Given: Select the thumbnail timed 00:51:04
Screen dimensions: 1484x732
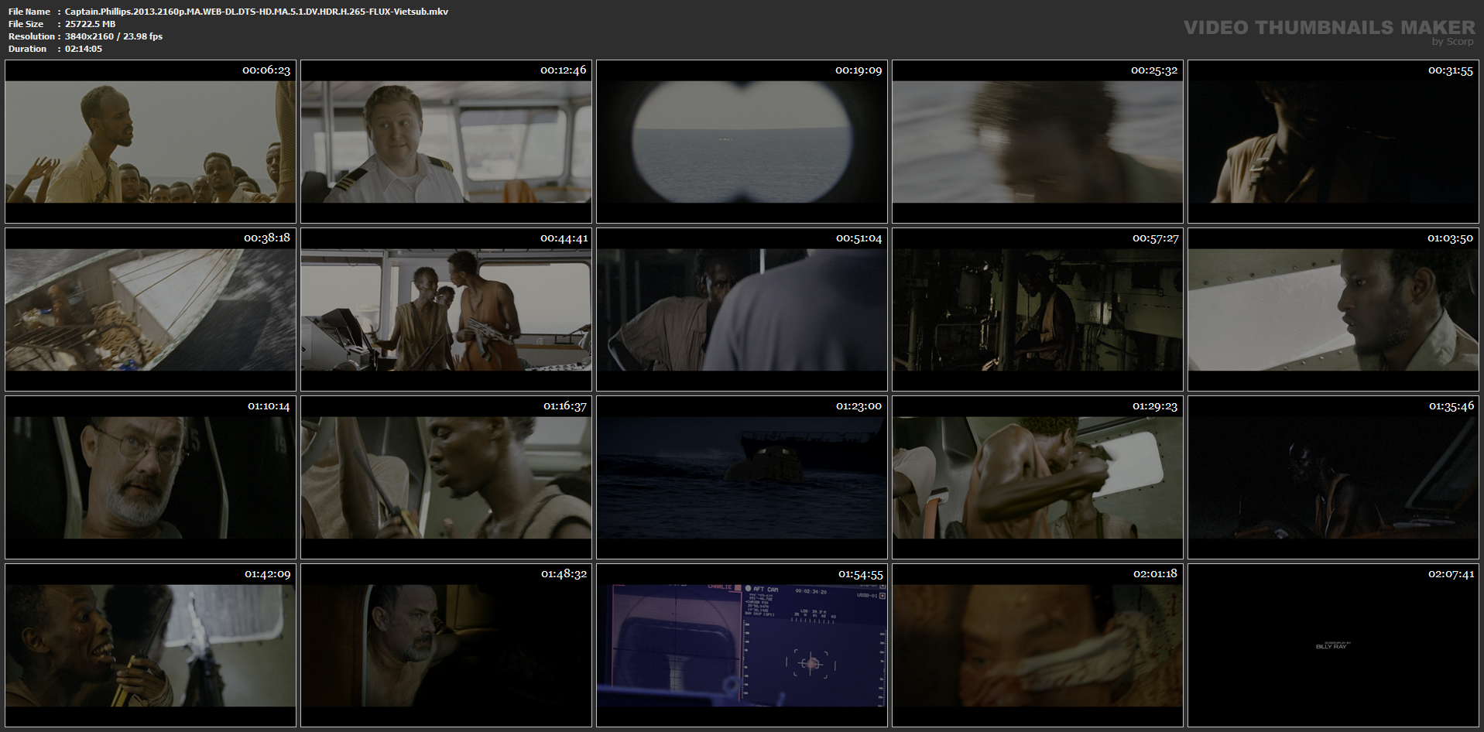Looking at the screenshot, I should tap(742, 310).
